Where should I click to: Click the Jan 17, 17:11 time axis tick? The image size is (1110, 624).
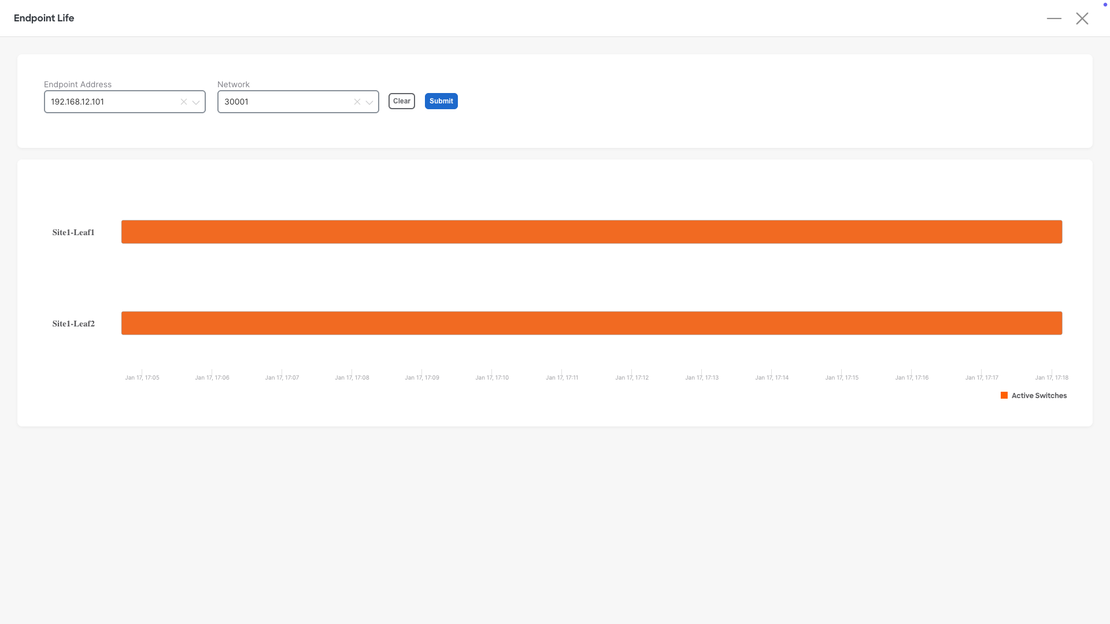pyautogui.click(x=562, y=377)
